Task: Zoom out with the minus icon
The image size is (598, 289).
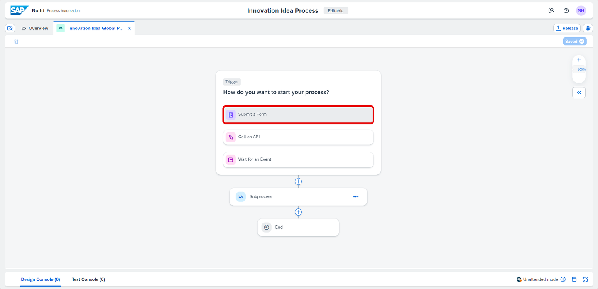Action: point(579,78)
